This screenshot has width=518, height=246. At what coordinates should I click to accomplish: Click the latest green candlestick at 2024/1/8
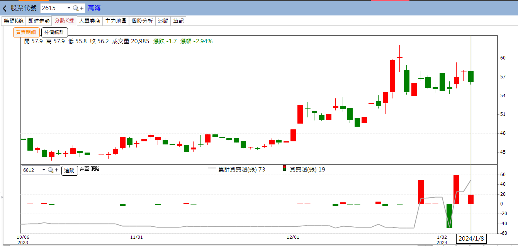pyautogui.click(x=471, y=76)
